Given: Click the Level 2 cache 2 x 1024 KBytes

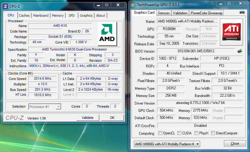Looking at the screenshot, I should pos(91,89).
